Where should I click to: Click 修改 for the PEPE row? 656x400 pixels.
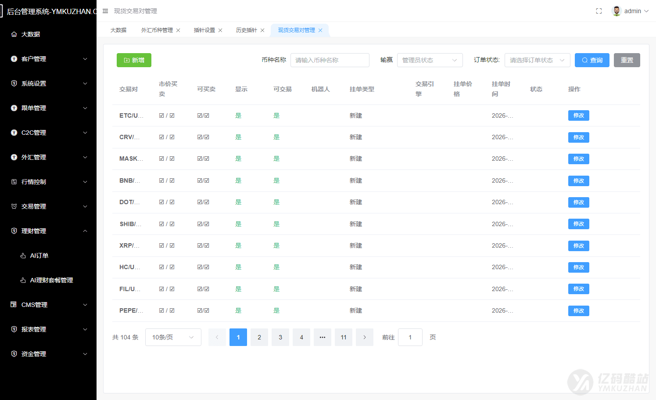click(x=578, y=311)
